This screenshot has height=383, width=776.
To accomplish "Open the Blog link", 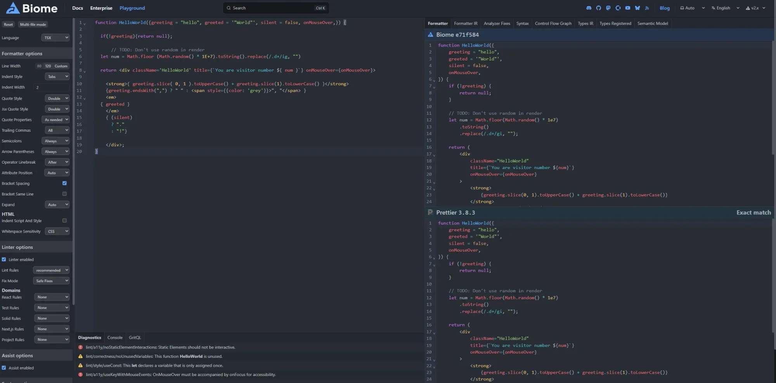I will (664, 8).
